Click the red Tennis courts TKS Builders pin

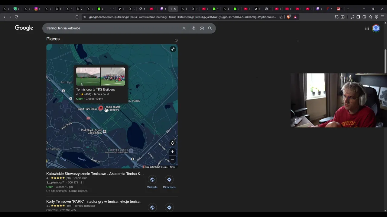point(100,108)
